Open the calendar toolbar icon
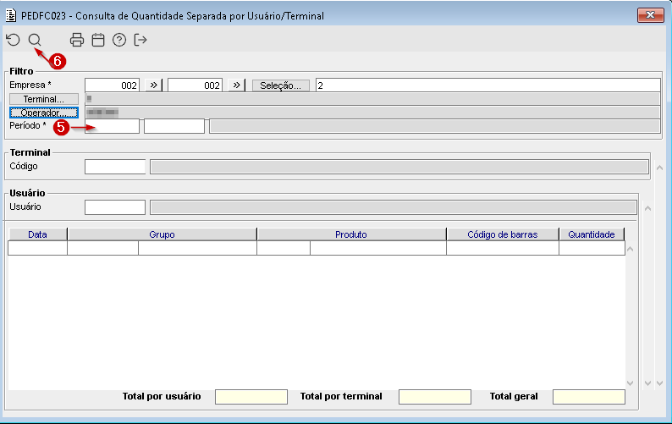This screenshot has width=672, height=424. pos(98,40)
